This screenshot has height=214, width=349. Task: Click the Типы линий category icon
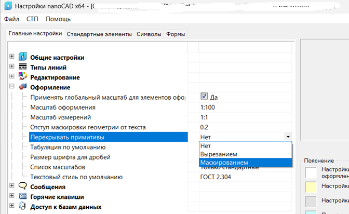point(22,66)
